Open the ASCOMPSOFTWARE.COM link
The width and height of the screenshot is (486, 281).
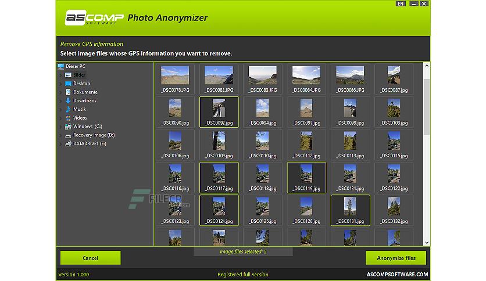tap(397, 275)
